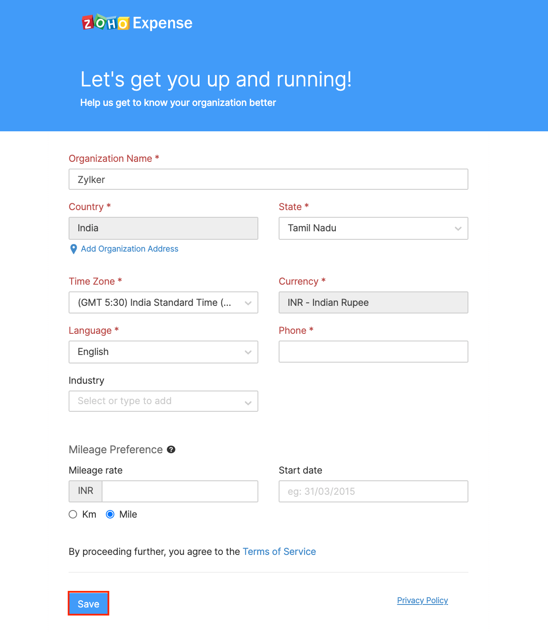
Task: Open the Terms of Service link
Action: [x=279, y=552]
